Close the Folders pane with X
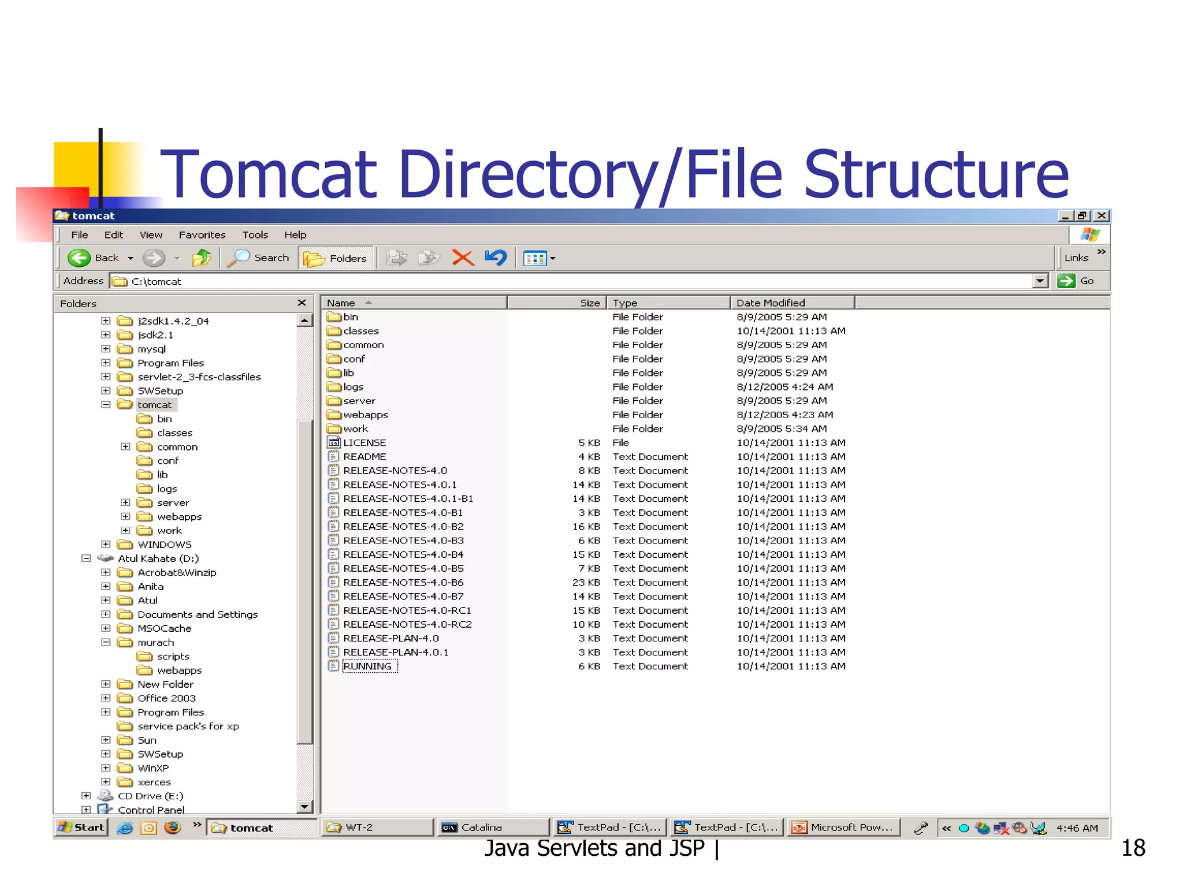Viewport: 1183px width, 887px height. click(x=302, y=303)
